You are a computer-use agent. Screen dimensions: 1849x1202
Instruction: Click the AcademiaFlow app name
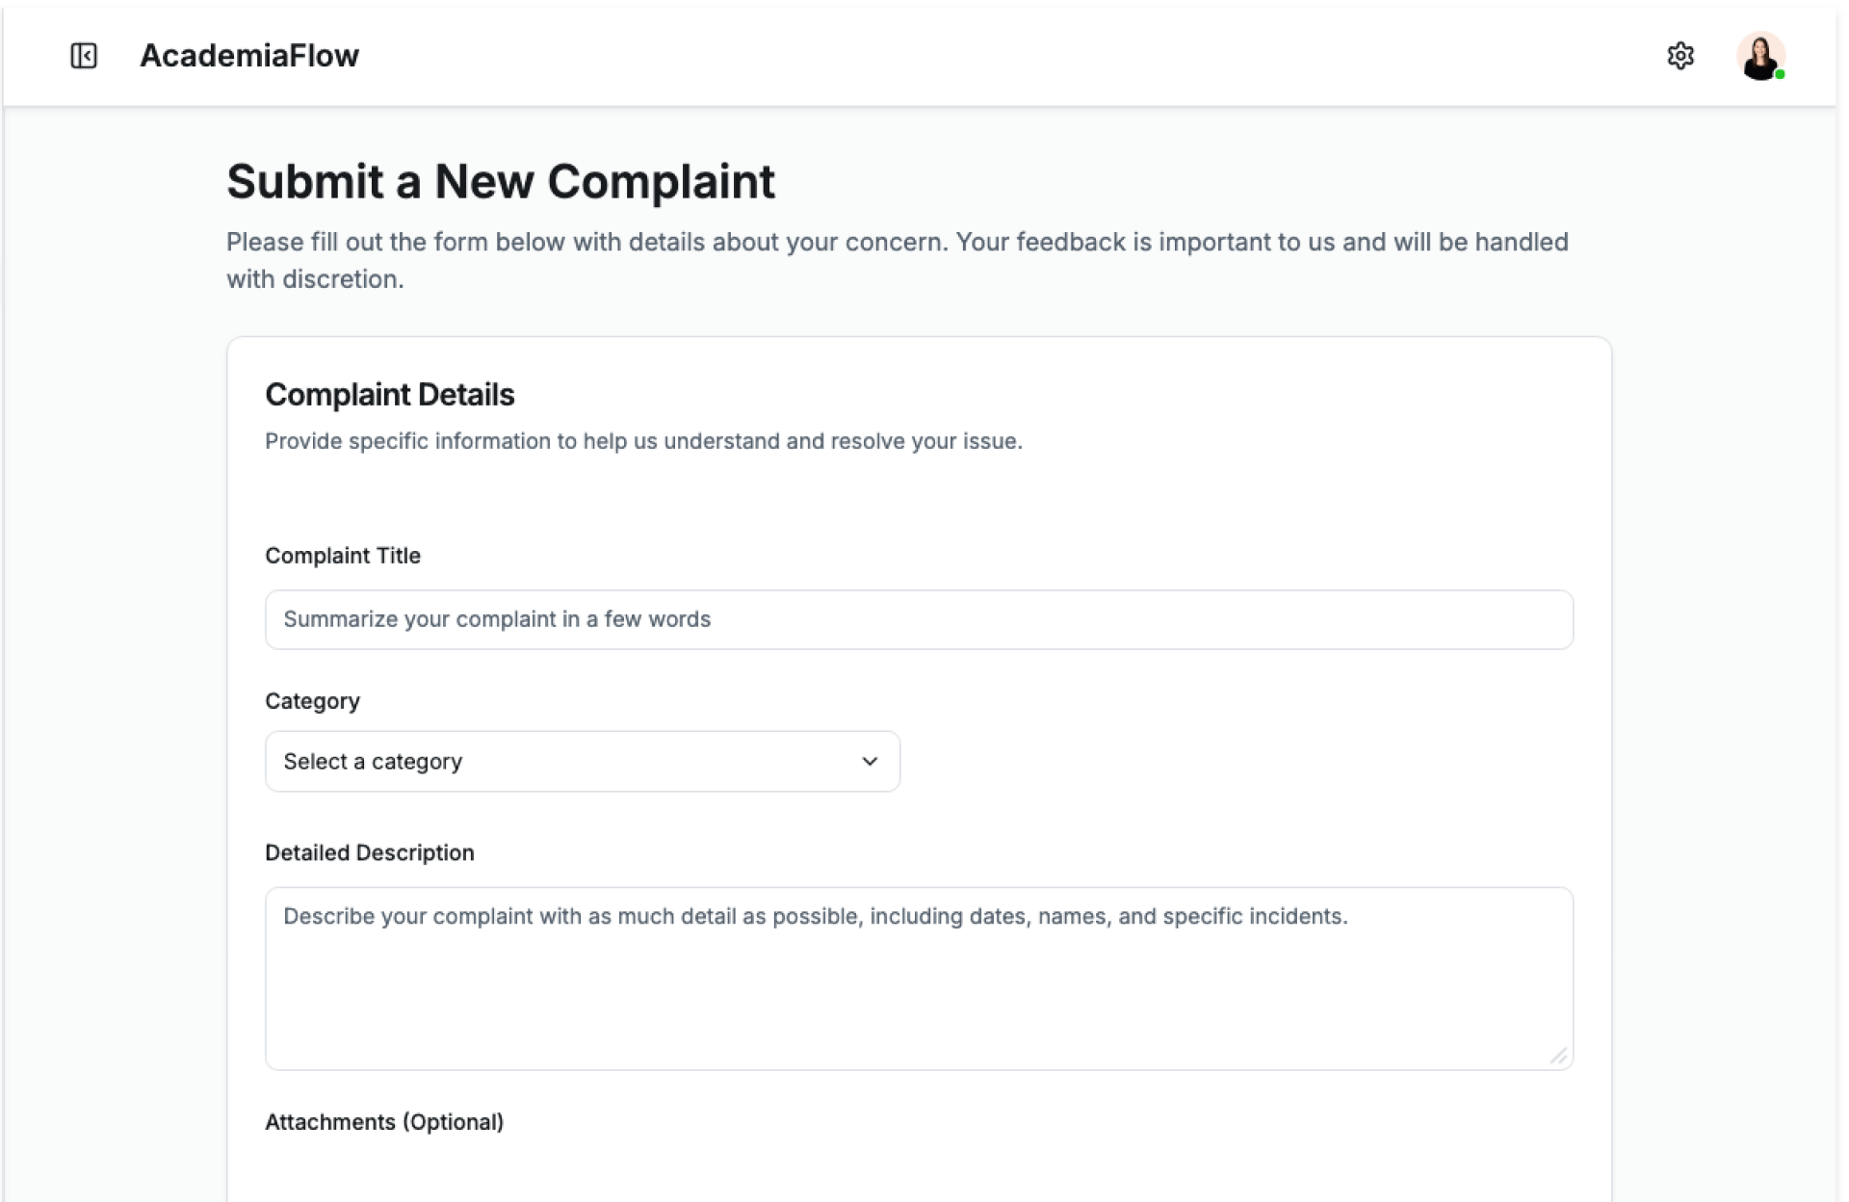249,56
